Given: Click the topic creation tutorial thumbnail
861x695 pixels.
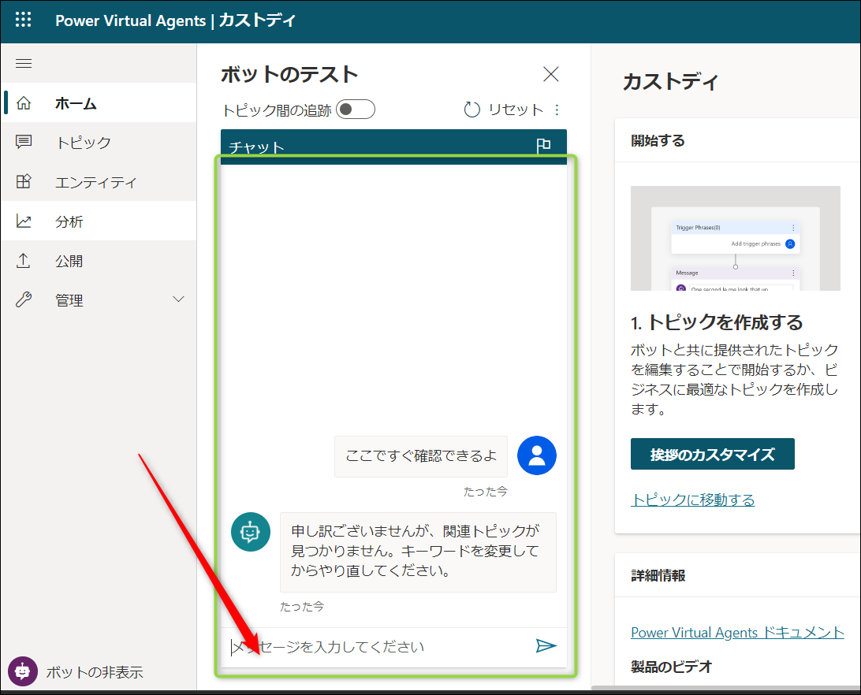Looking at the screenshot, I should [x=736, y=238].
